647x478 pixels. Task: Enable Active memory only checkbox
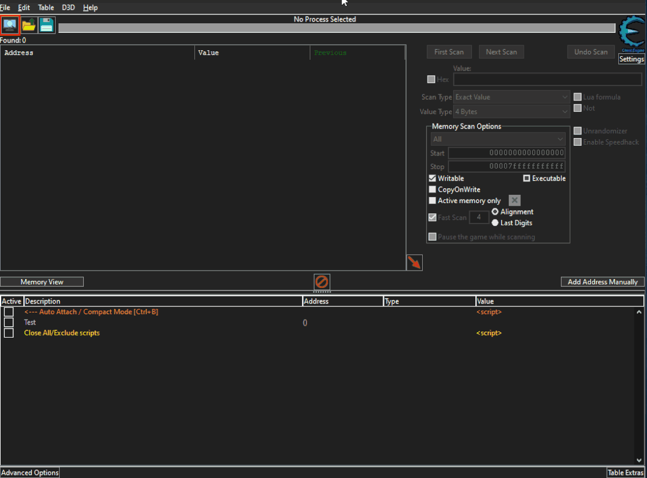pyautogui.click(x=432, y=200)
